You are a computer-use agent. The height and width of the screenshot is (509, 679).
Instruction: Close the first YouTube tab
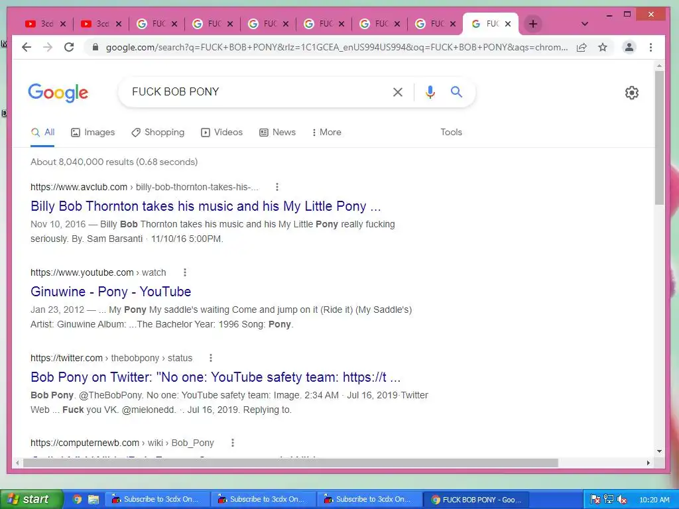tap(63, 24)
